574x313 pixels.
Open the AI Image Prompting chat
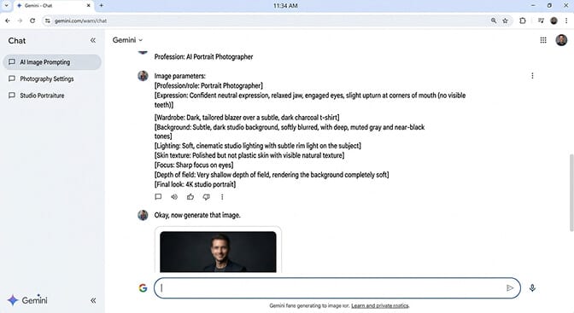click(x=52, y=62)
